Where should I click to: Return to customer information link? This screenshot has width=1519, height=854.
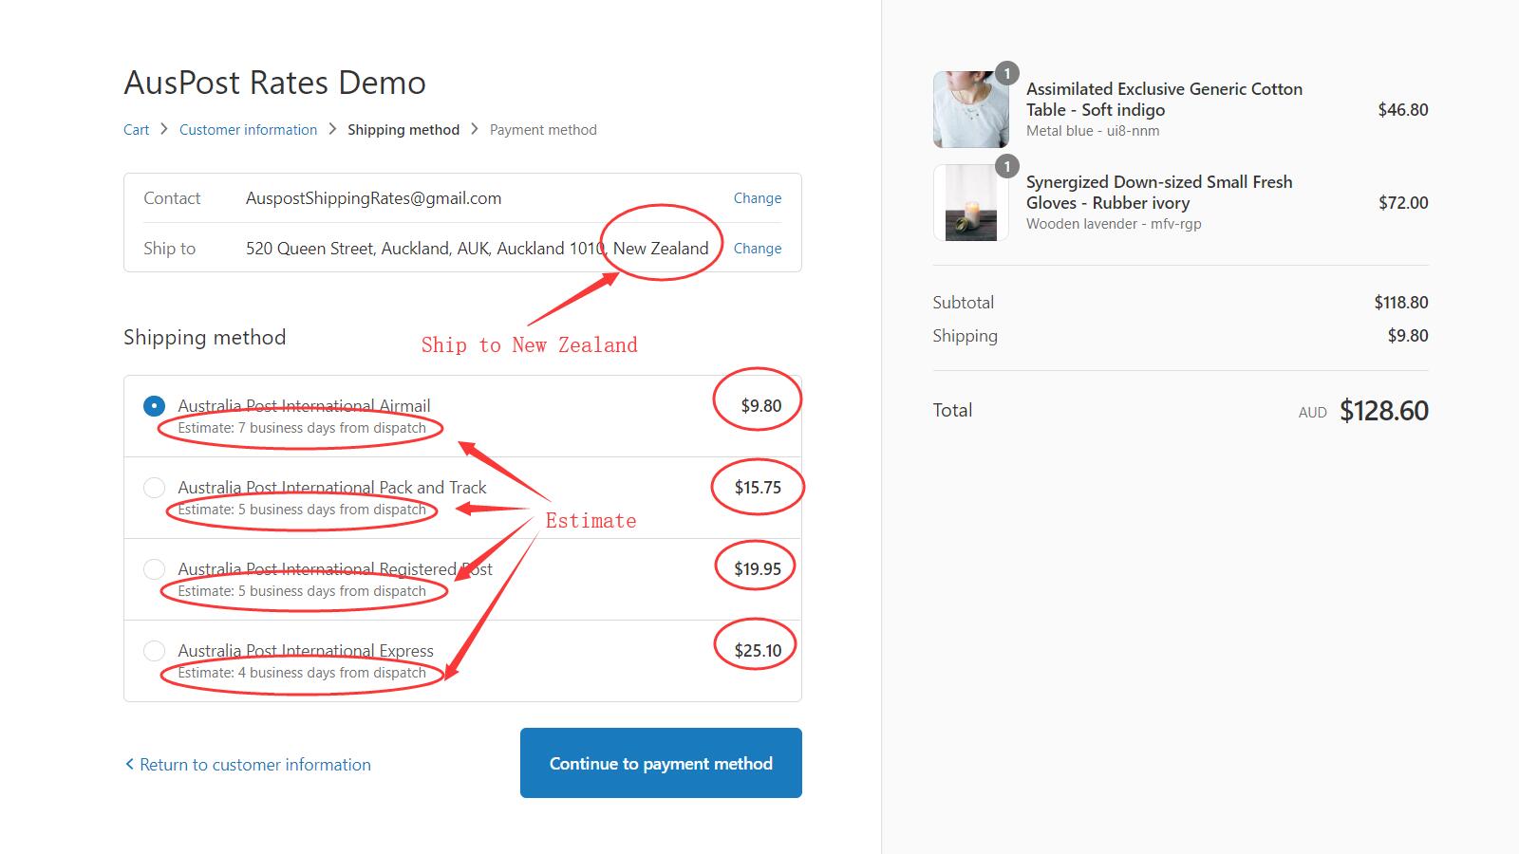coord(255,765)
